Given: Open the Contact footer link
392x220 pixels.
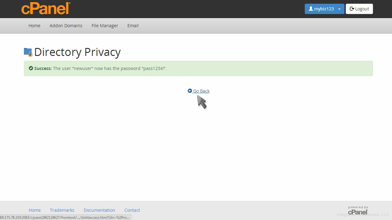Looking at the screenshot, I should pyautogui.click(x=132, y=210).
